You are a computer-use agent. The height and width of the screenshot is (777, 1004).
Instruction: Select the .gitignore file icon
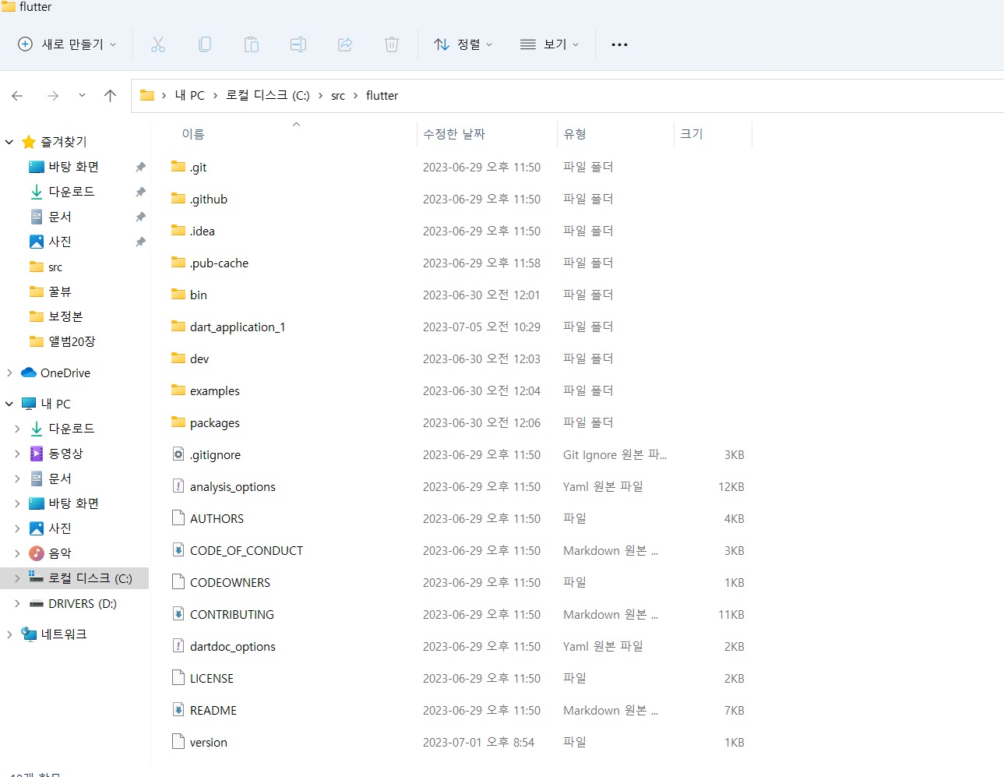point(178,454)
